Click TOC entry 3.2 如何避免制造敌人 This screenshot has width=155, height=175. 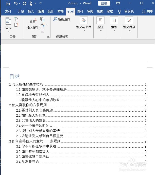(x=81, y=152)
